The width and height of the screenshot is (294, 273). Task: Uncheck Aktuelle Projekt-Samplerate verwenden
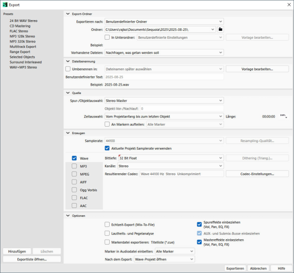pyautogui.click(x=107, y=148)
